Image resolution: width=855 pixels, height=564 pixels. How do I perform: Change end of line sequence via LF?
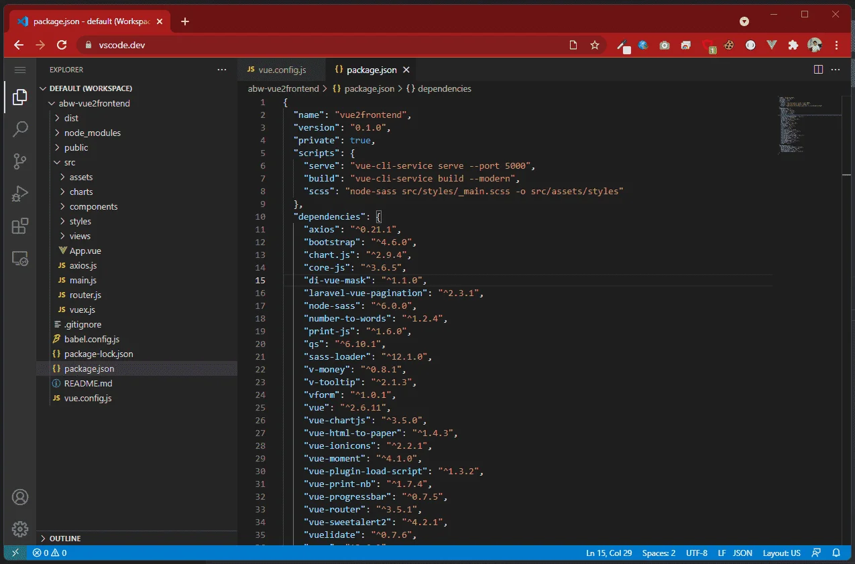[722, 553]
